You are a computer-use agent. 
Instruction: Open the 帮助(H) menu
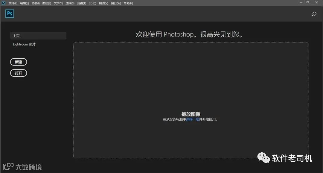pos(128,3)
